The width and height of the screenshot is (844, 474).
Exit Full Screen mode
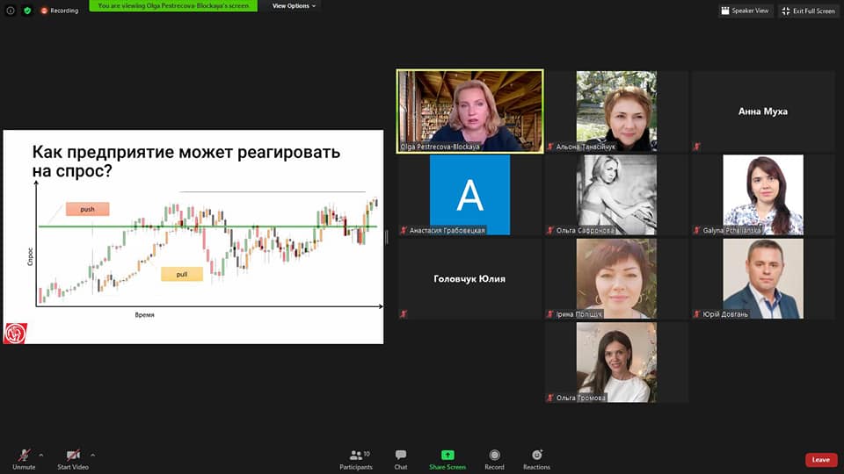[808, 11]
